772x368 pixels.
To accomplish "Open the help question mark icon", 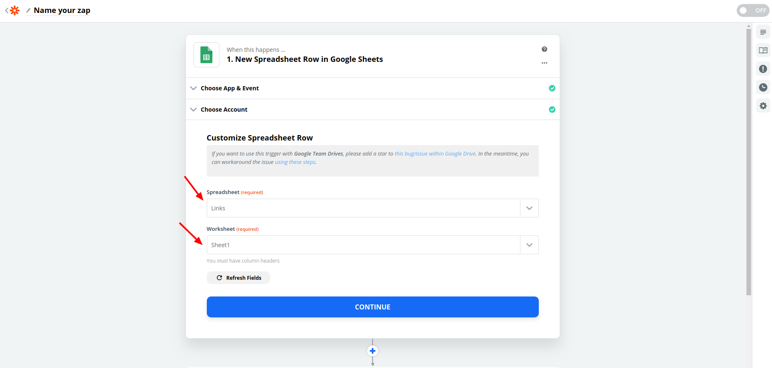I will 544,49.
